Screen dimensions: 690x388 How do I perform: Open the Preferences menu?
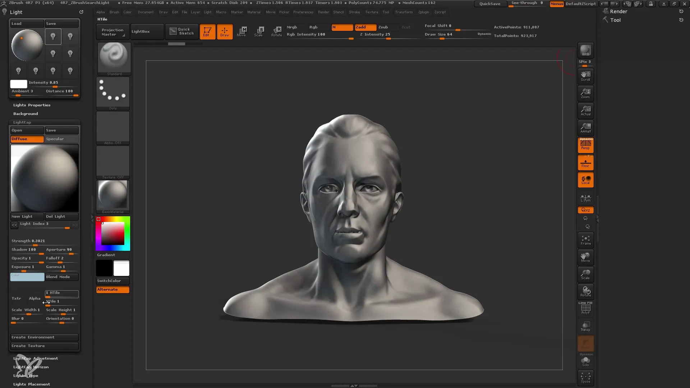pyautogui.click(x=303, y=12)
